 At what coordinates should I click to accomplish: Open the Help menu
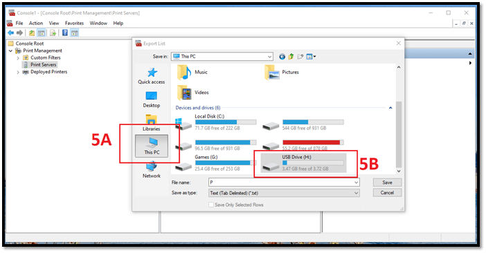tap(118, 24)
